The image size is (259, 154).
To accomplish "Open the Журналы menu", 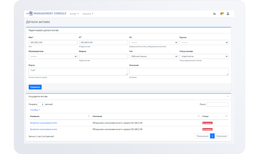I will tap(88, 14).
